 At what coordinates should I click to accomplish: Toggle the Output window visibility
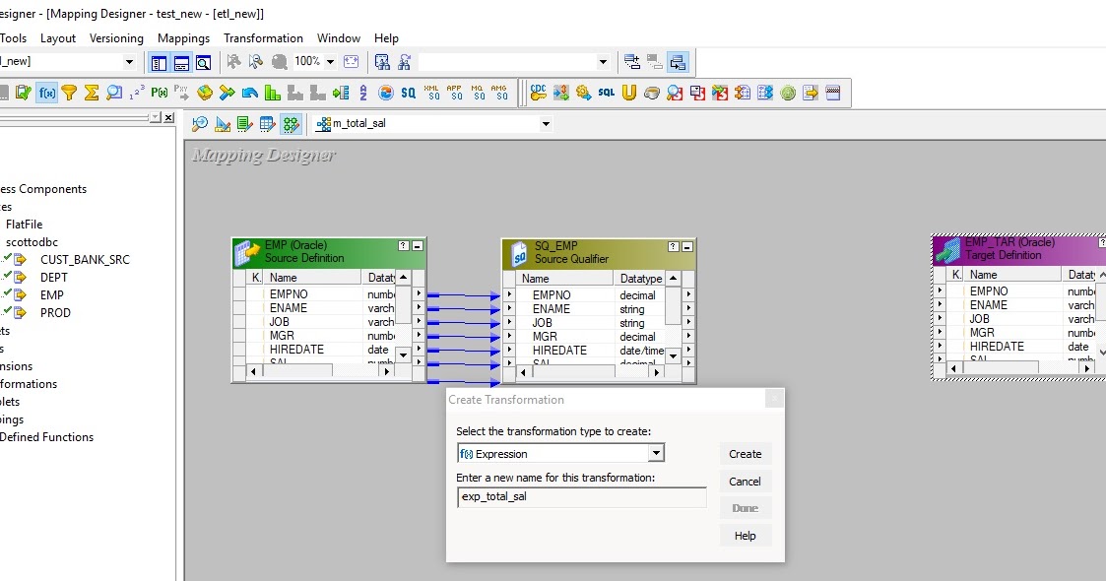[x=180, y=61]
